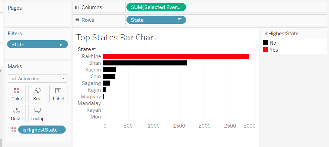The width and height of the screenshot is (329, 147).
Task: Click color dots icon beside isHighestState pill
Action: point(13,130)
